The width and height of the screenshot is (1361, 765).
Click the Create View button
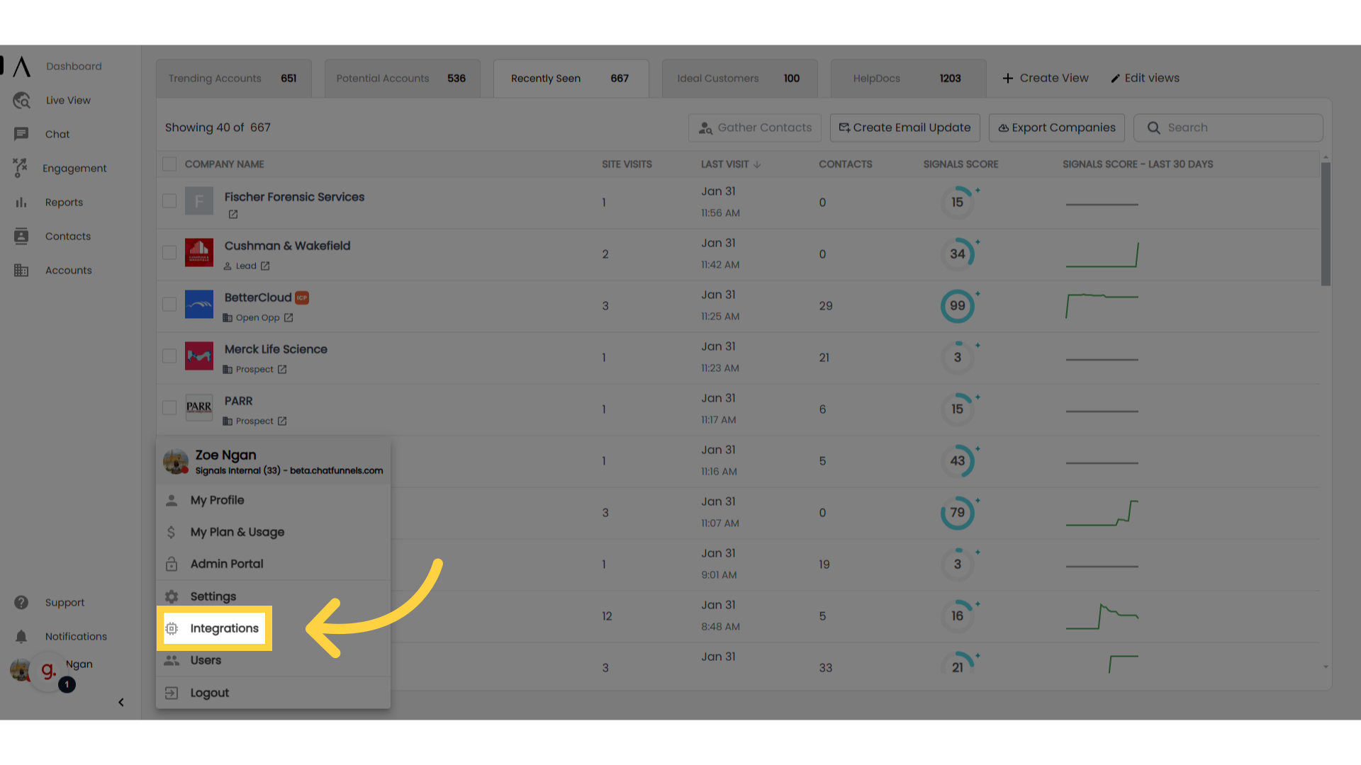click(1046, 78)
